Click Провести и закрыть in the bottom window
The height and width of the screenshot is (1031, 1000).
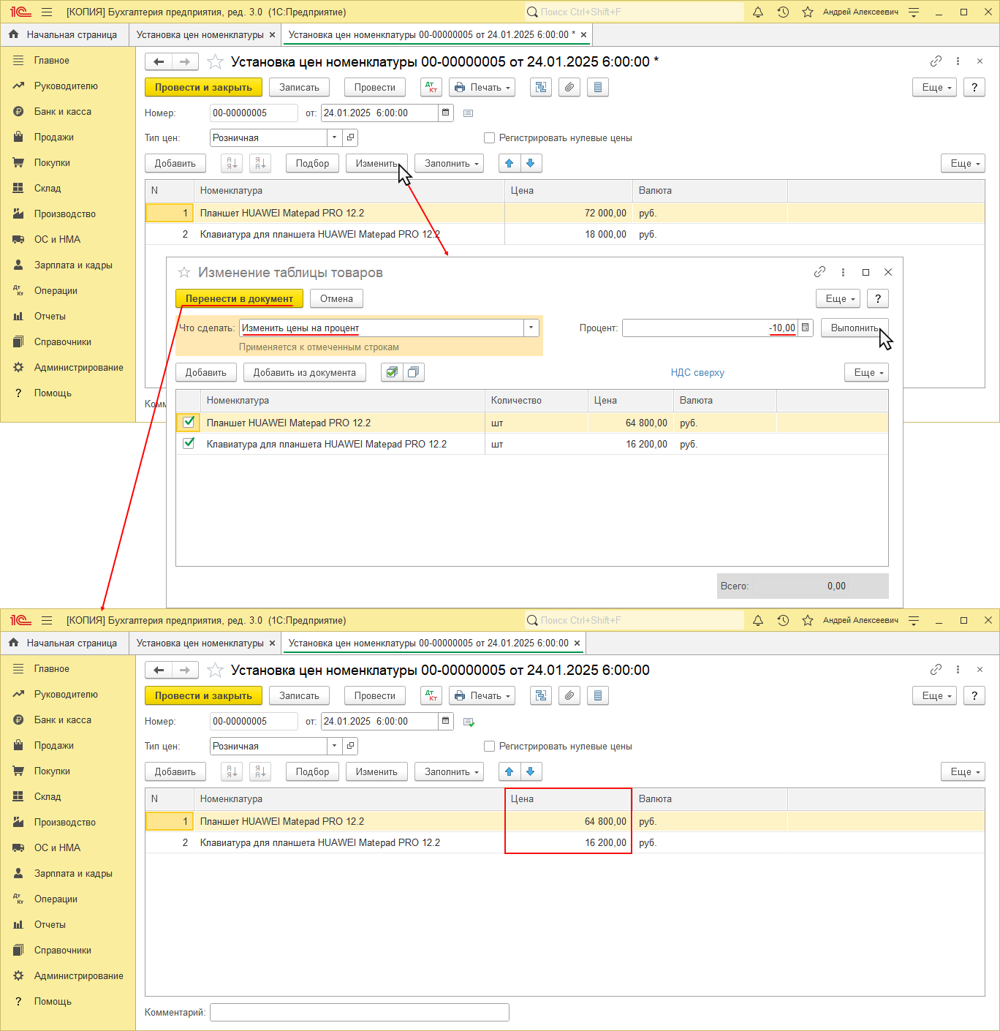click(203, 695)
